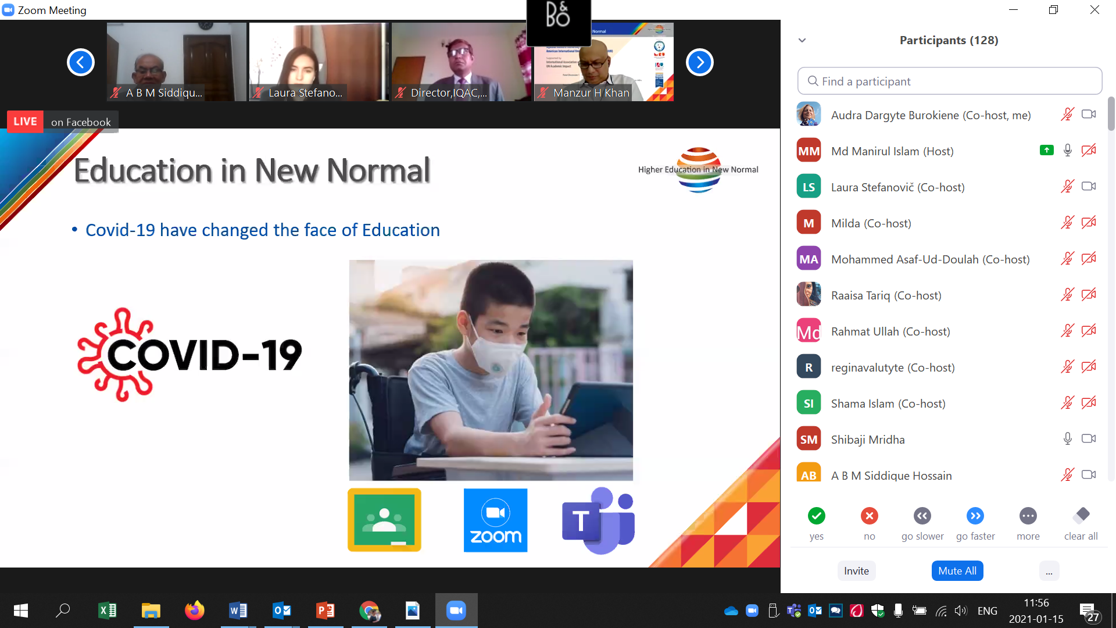
Task: Click the LIVE on Facebook indicator
Action: point(63,122)
